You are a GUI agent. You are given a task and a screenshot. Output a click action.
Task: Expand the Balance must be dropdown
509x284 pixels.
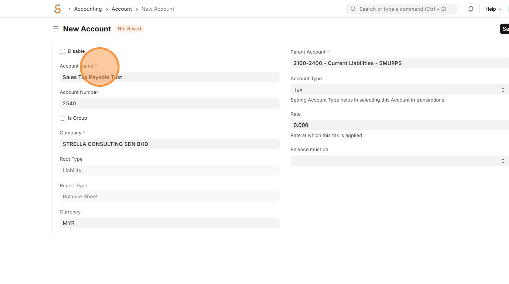(x=400, y=161)
